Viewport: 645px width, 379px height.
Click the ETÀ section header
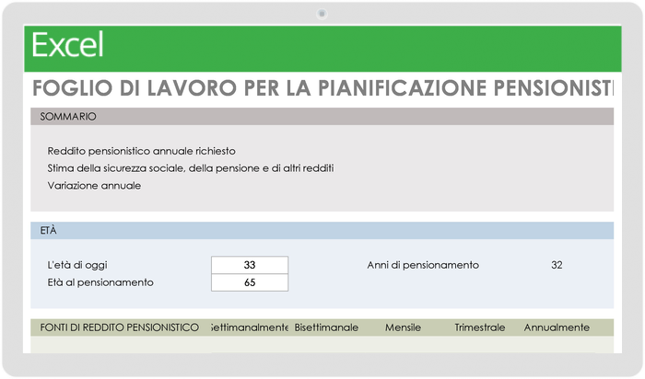(x=322, y=231)
